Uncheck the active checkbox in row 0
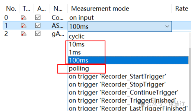The height and width of the screenshot is (111, 191). 38,17
